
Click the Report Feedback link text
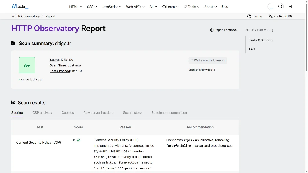coord(226,30)
